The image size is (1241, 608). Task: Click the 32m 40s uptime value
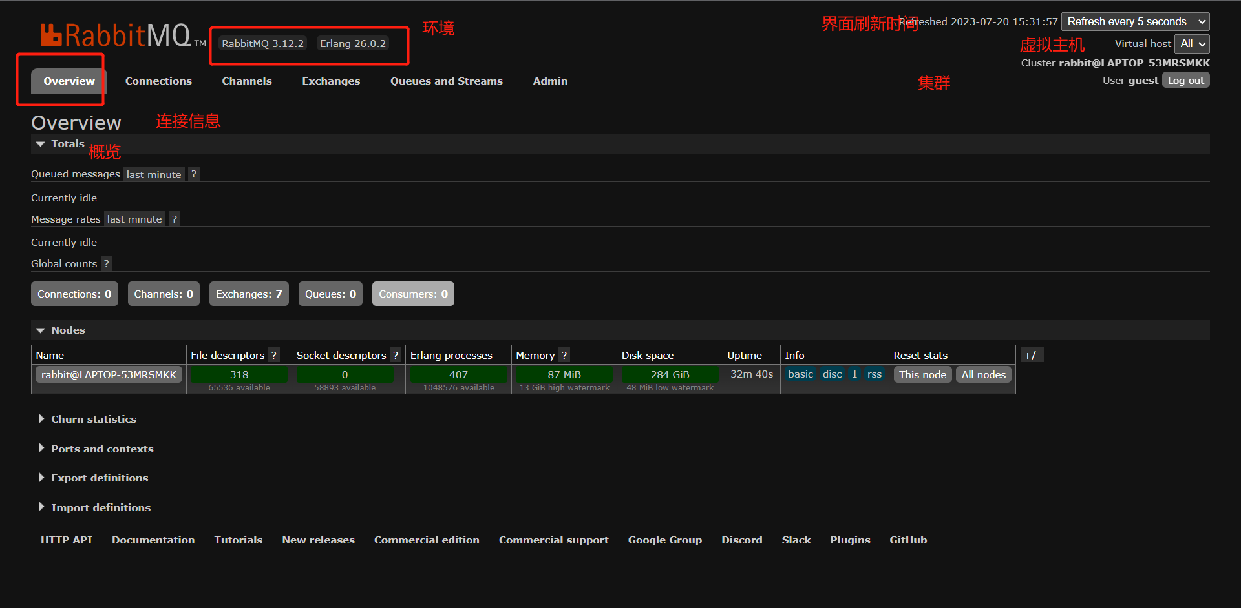point(752,374)
